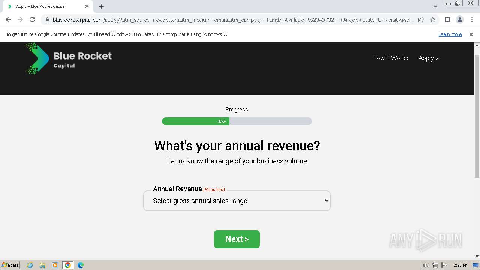Close the Apply – Blue Rocket Capital tab
The height and width of the screenshot is (270, 480).
coord(87,6)
